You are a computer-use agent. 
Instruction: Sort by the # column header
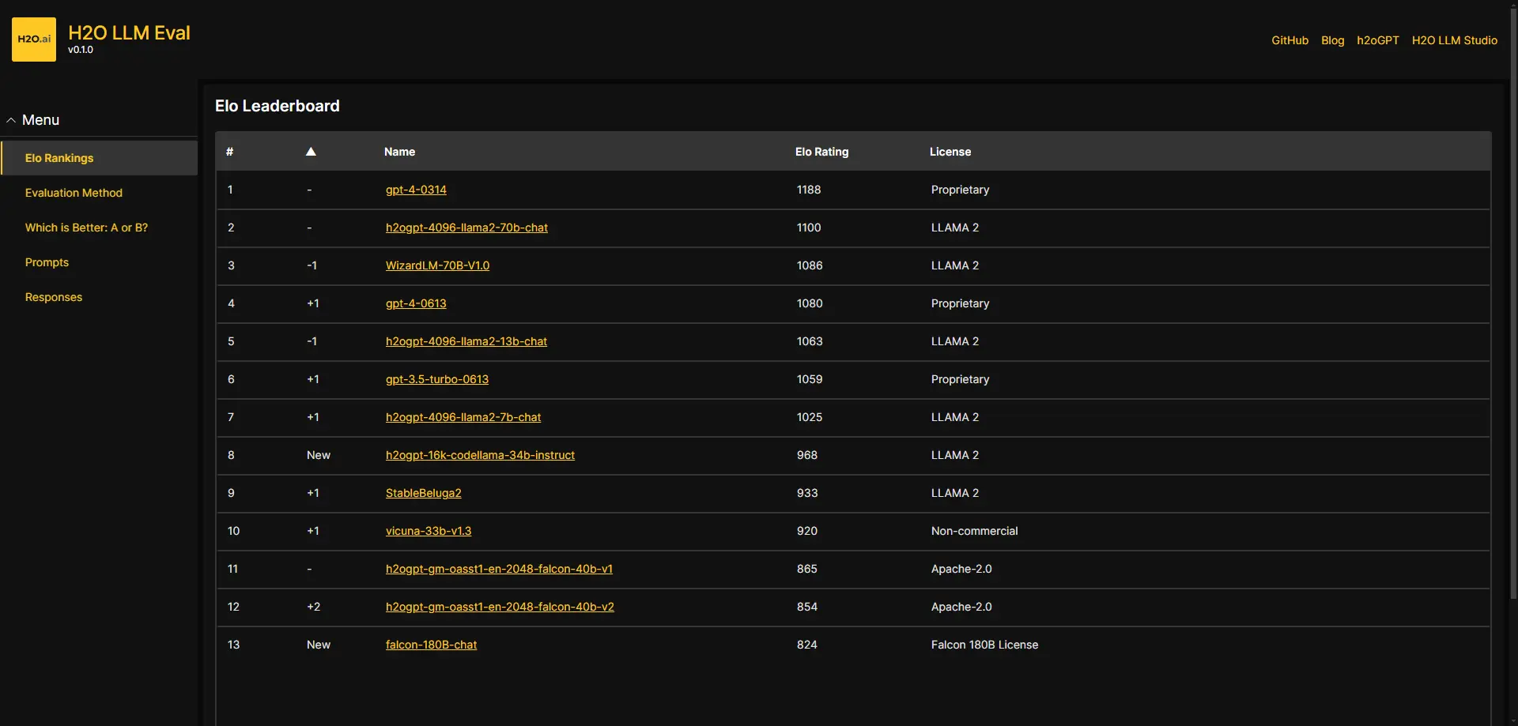(x=229, y=152)
